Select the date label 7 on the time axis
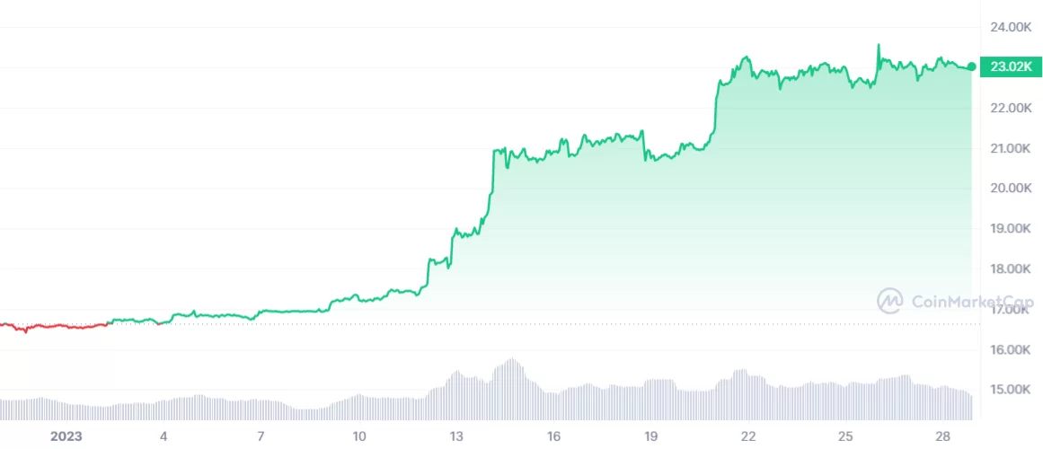 261,436
